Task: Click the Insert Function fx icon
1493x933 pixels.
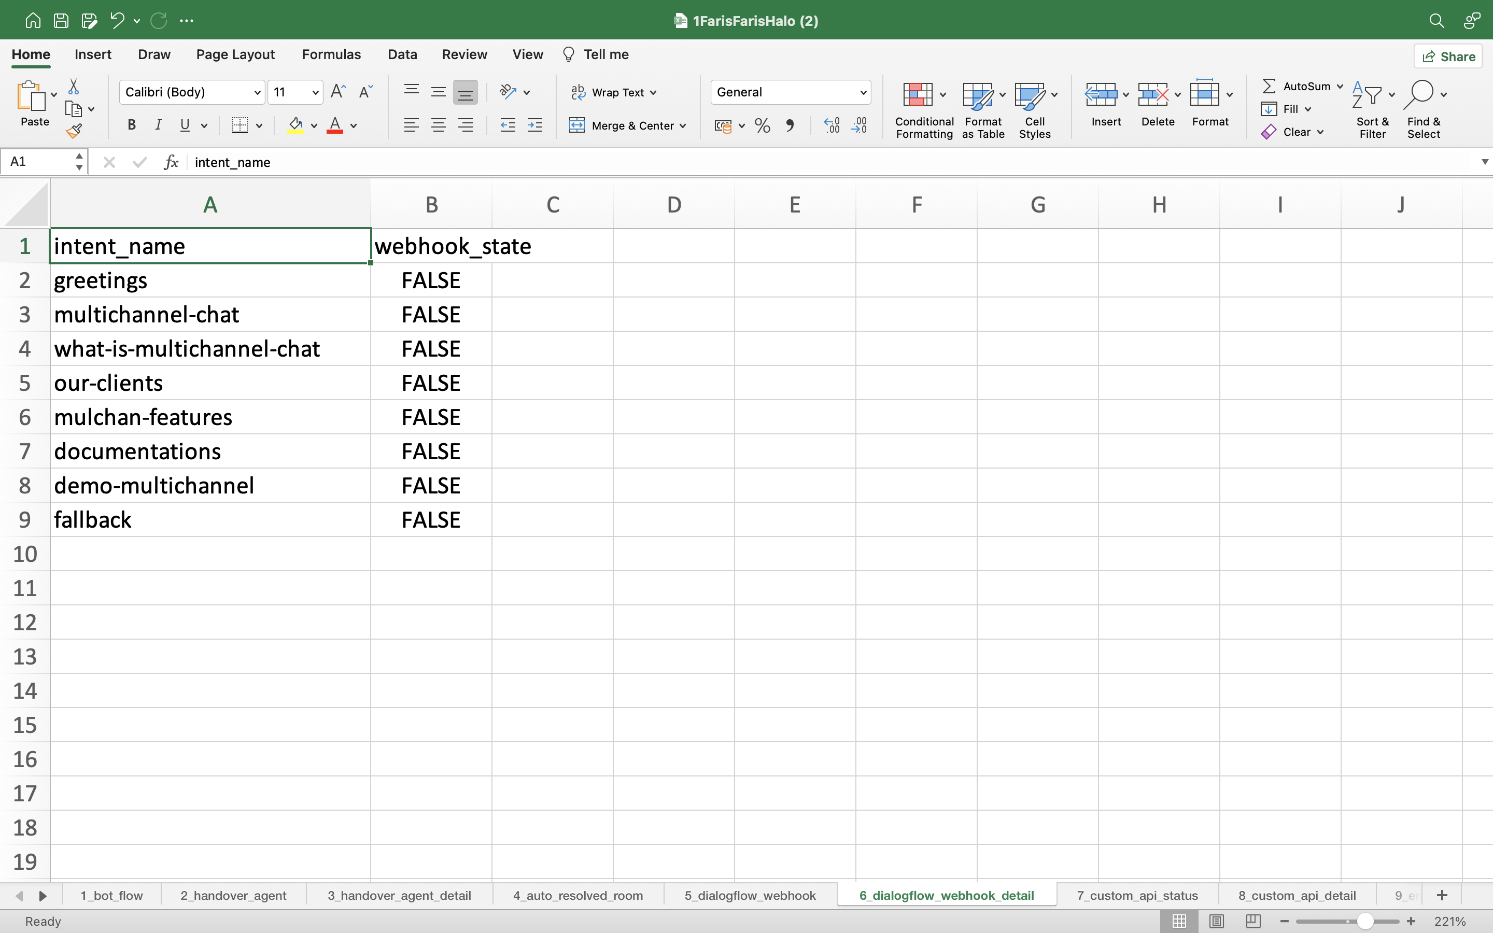Action: coord(171,162)
